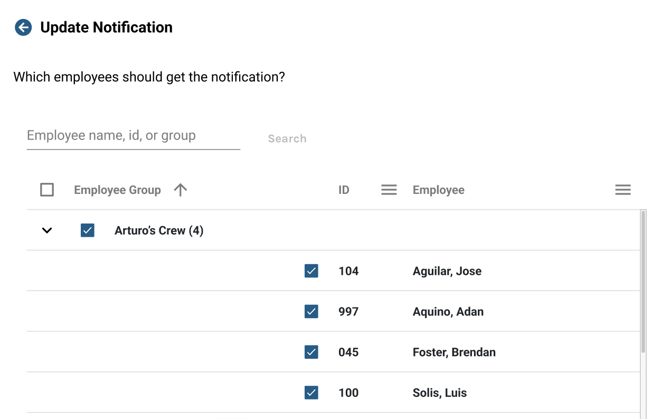Click the ID column header
This screenshot has width=662, height=419.
[x=344, y=190]
